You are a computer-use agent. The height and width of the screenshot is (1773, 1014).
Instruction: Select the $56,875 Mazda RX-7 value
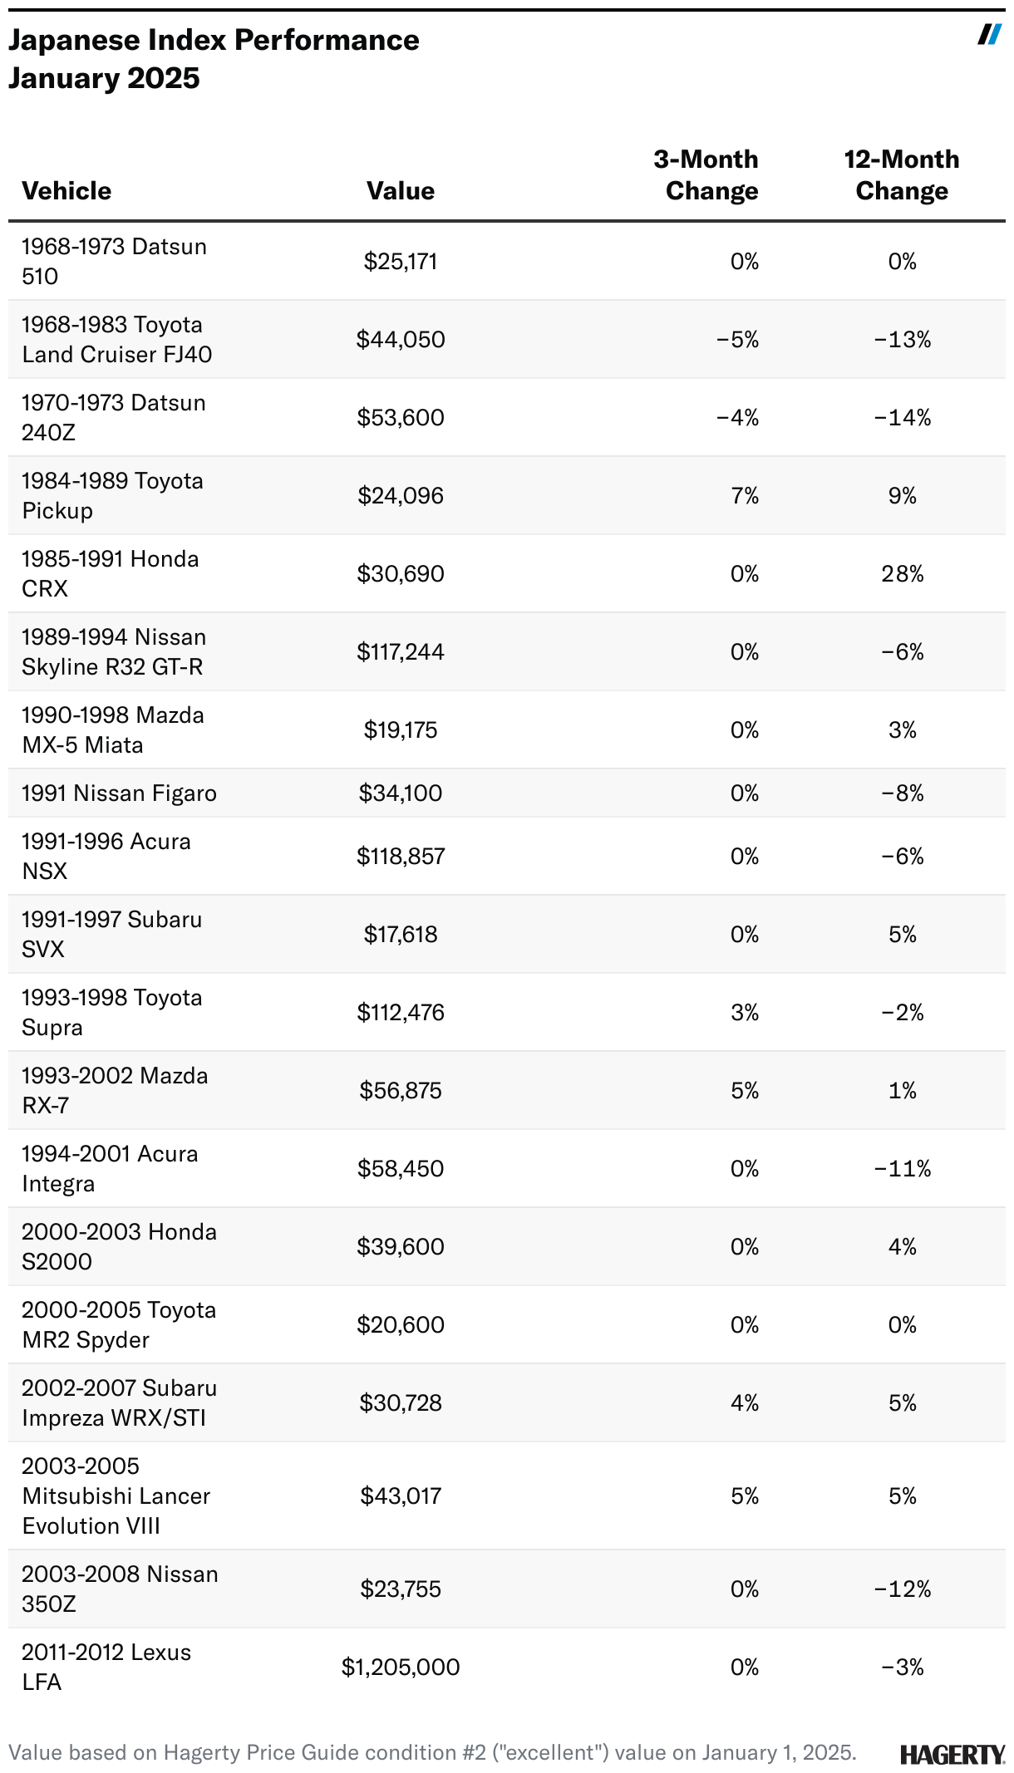click(x=401, y=1090)
